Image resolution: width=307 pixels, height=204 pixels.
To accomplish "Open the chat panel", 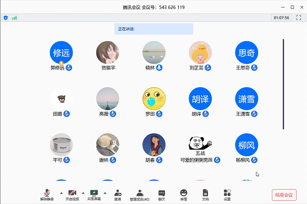I will point(162,195).
